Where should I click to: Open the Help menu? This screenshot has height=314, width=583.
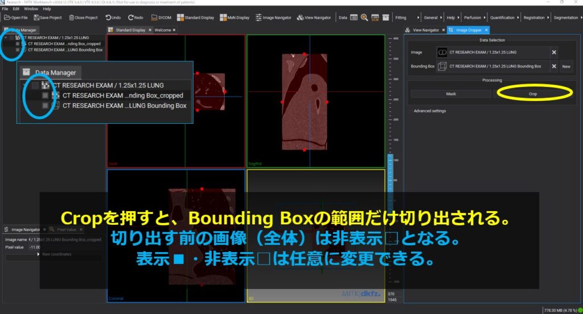47,9
